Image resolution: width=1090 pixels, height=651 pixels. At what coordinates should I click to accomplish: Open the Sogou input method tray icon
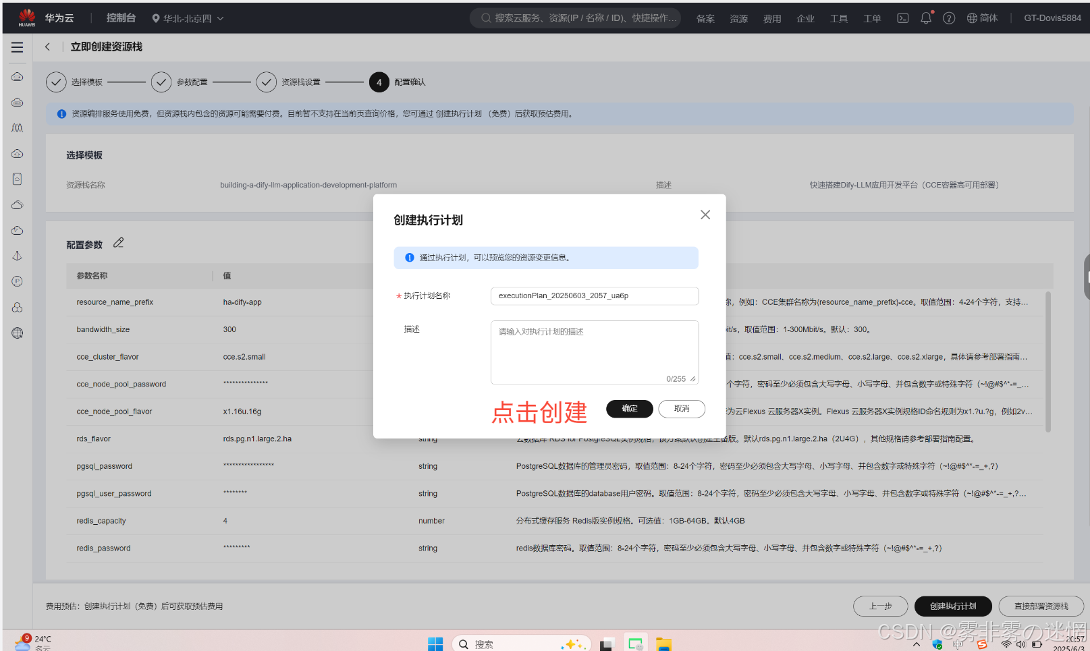(x=982, y=644)
